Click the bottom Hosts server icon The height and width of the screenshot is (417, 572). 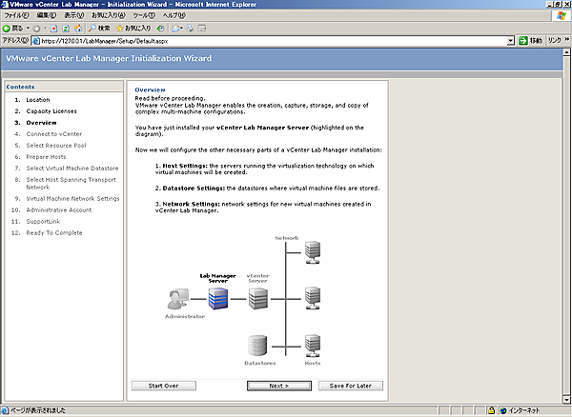(313, 344)
